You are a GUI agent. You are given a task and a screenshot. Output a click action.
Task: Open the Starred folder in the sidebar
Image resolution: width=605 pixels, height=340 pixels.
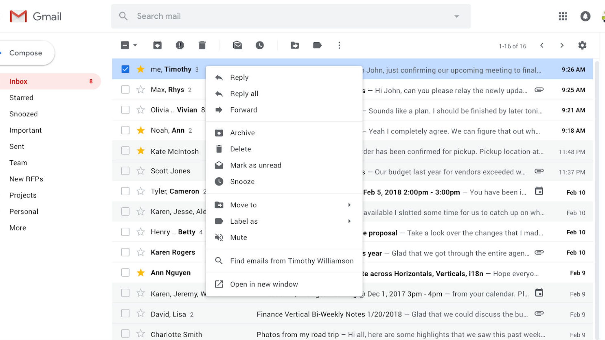coord(21,98)
